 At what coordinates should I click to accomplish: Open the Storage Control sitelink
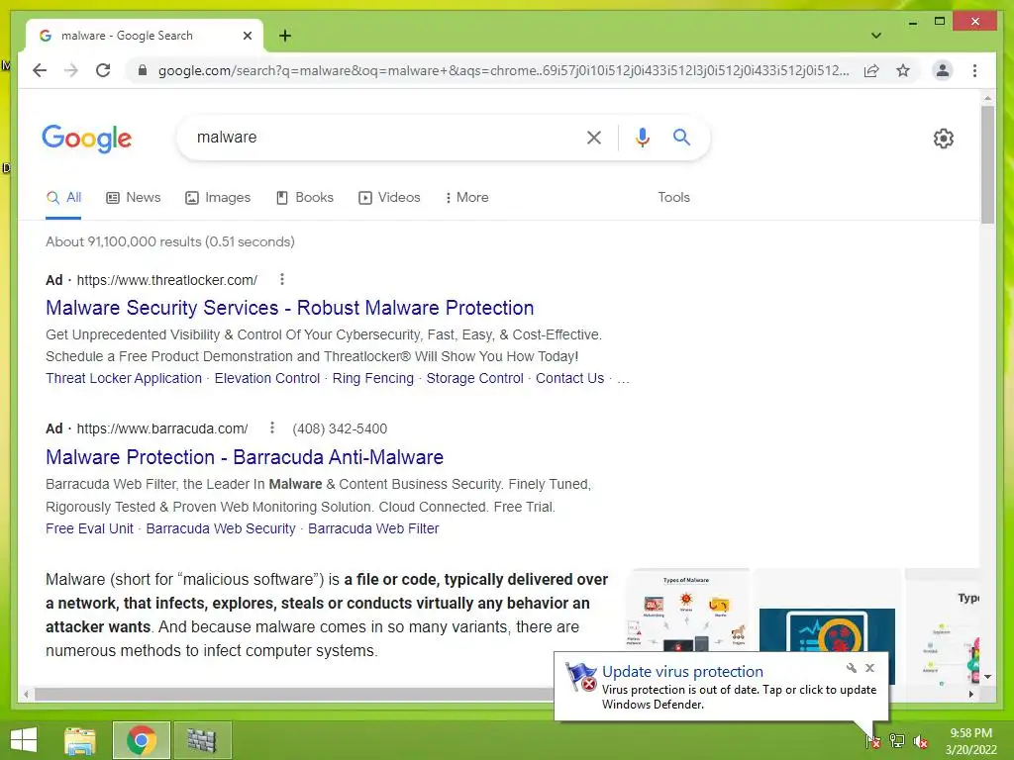click(x=474, y=379)
